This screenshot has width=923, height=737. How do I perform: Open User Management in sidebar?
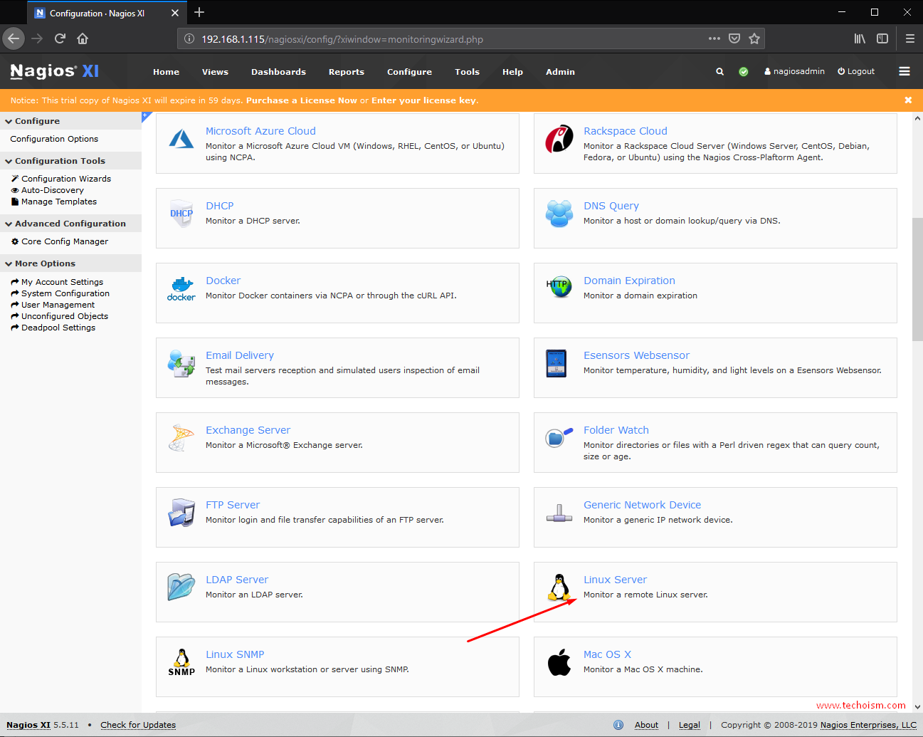click(x=58, y=305)
